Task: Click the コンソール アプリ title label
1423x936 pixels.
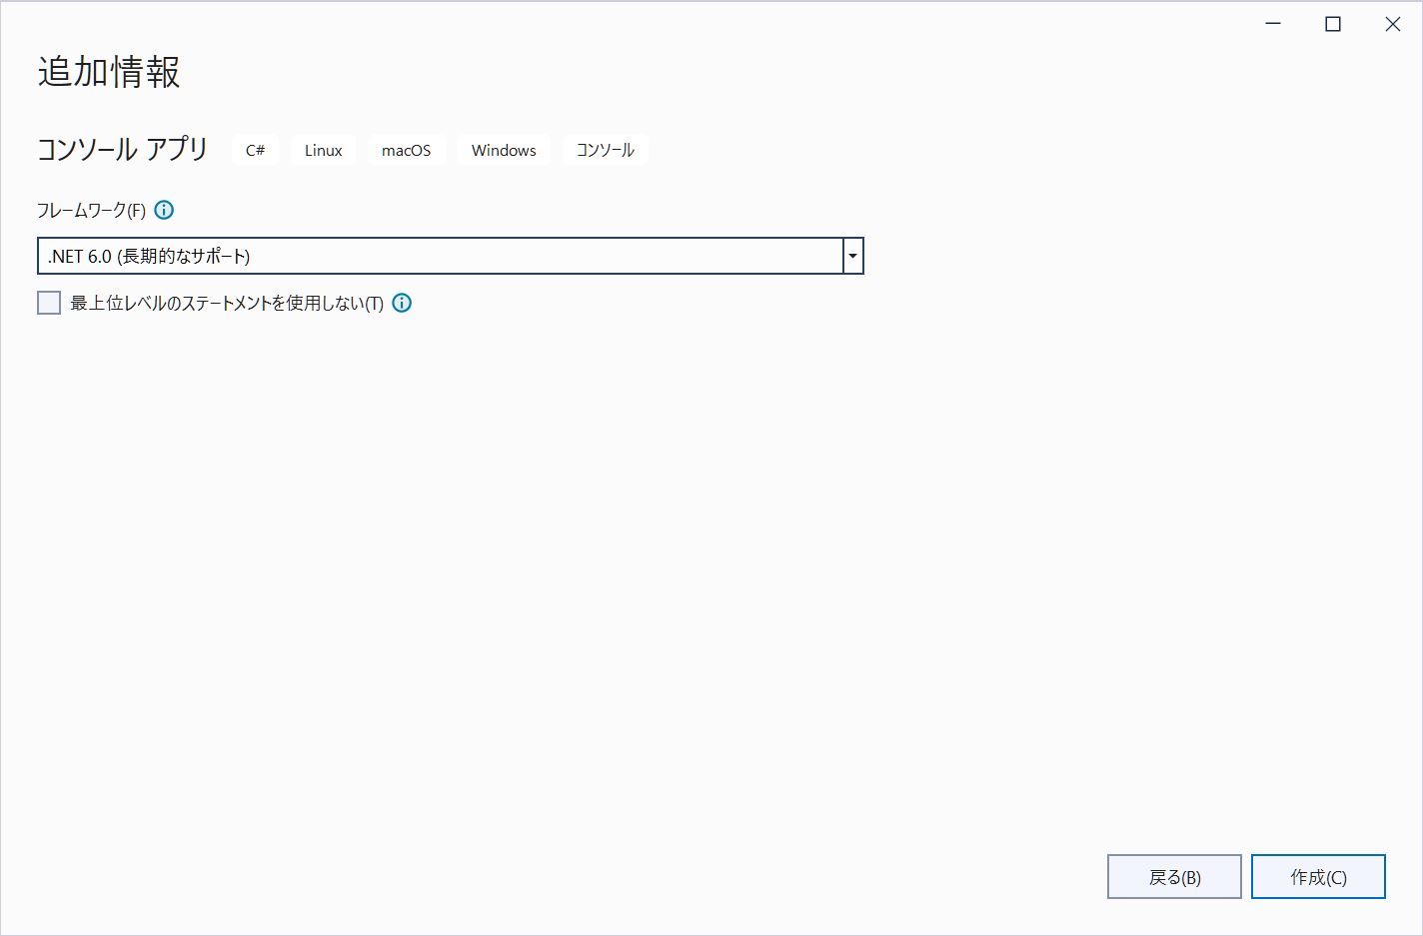Action: (121, 149)
